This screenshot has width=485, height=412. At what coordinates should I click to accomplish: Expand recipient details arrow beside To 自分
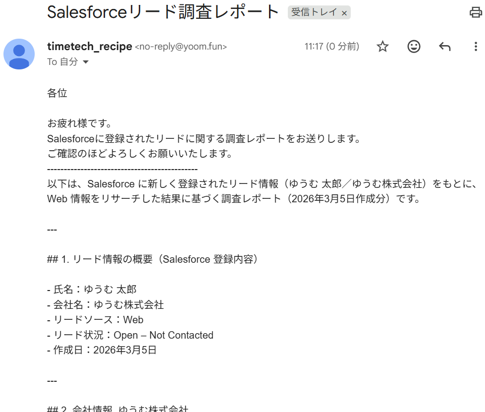point(85,62)
